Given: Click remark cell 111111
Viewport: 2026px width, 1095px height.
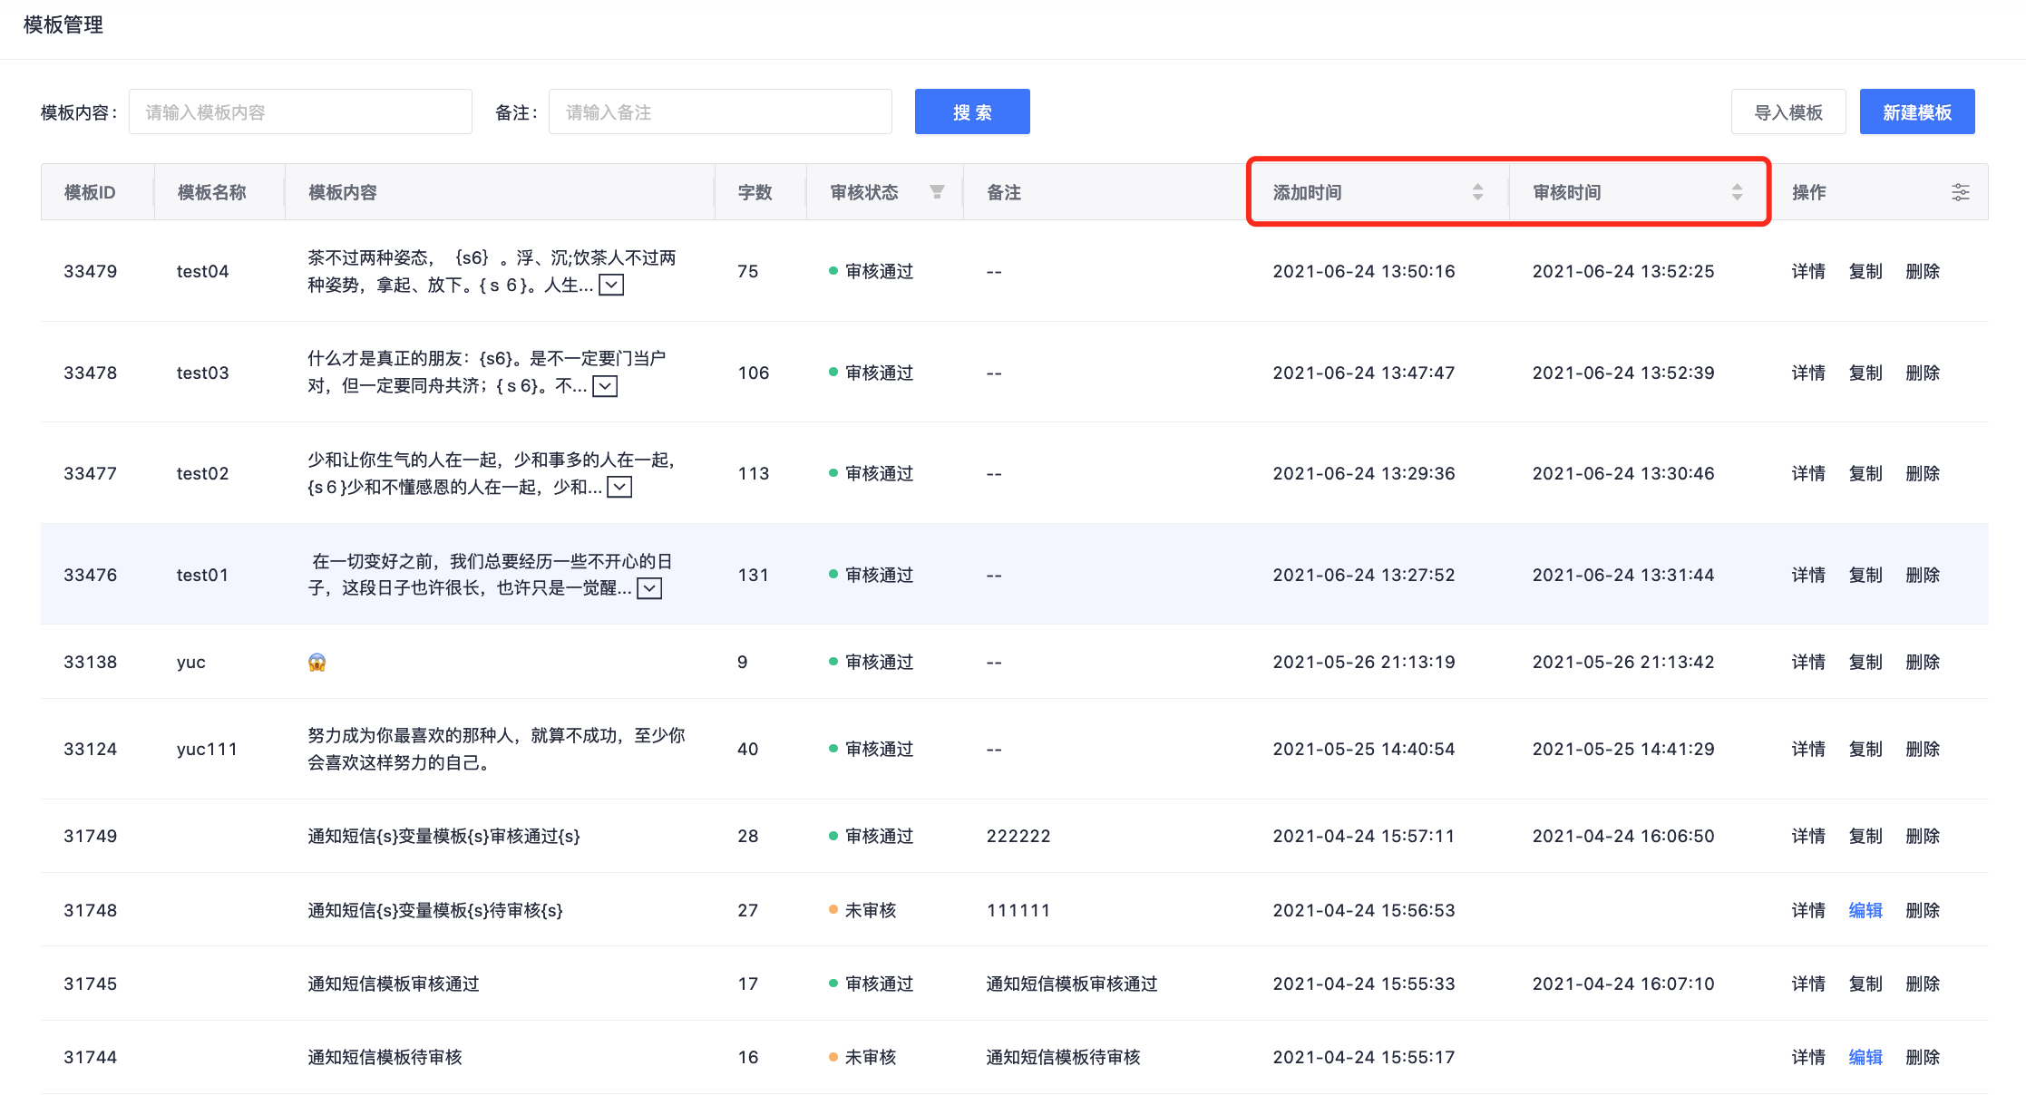Looking at the screenshot, I should pyautogui.click(x=1018, y=910).
